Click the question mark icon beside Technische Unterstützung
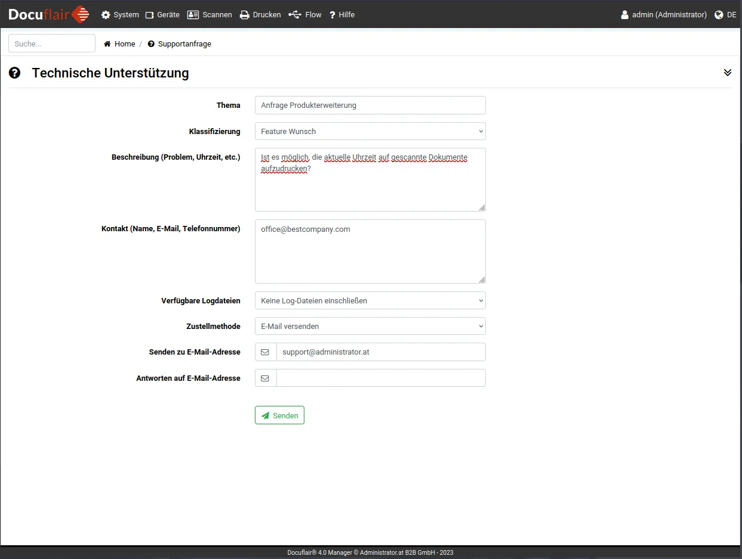The width and height of the screenshot is (742, 559). pyautogui.click(x=15, y=73)
